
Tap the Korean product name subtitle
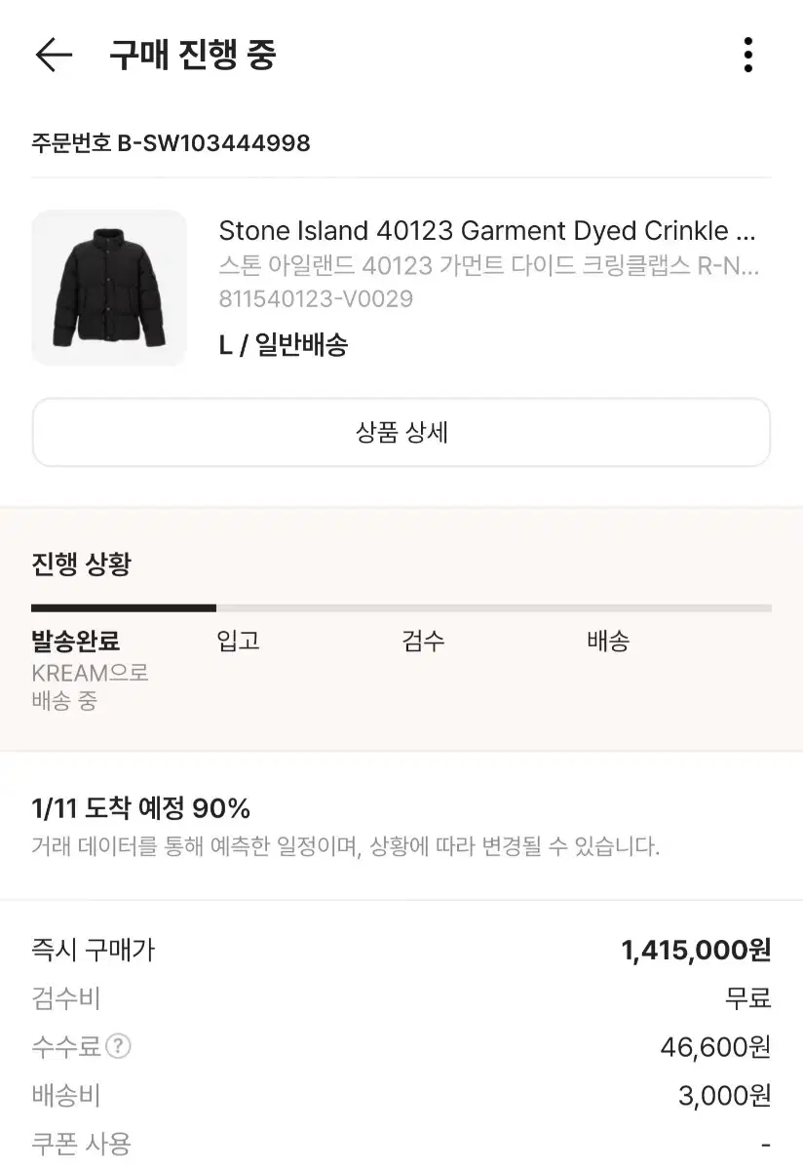tap(488, 266)
